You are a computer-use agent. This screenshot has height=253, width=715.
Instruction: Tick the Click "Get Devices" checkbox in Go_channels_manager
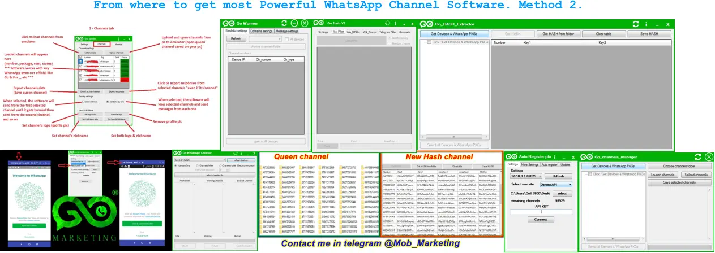(590, 174)
